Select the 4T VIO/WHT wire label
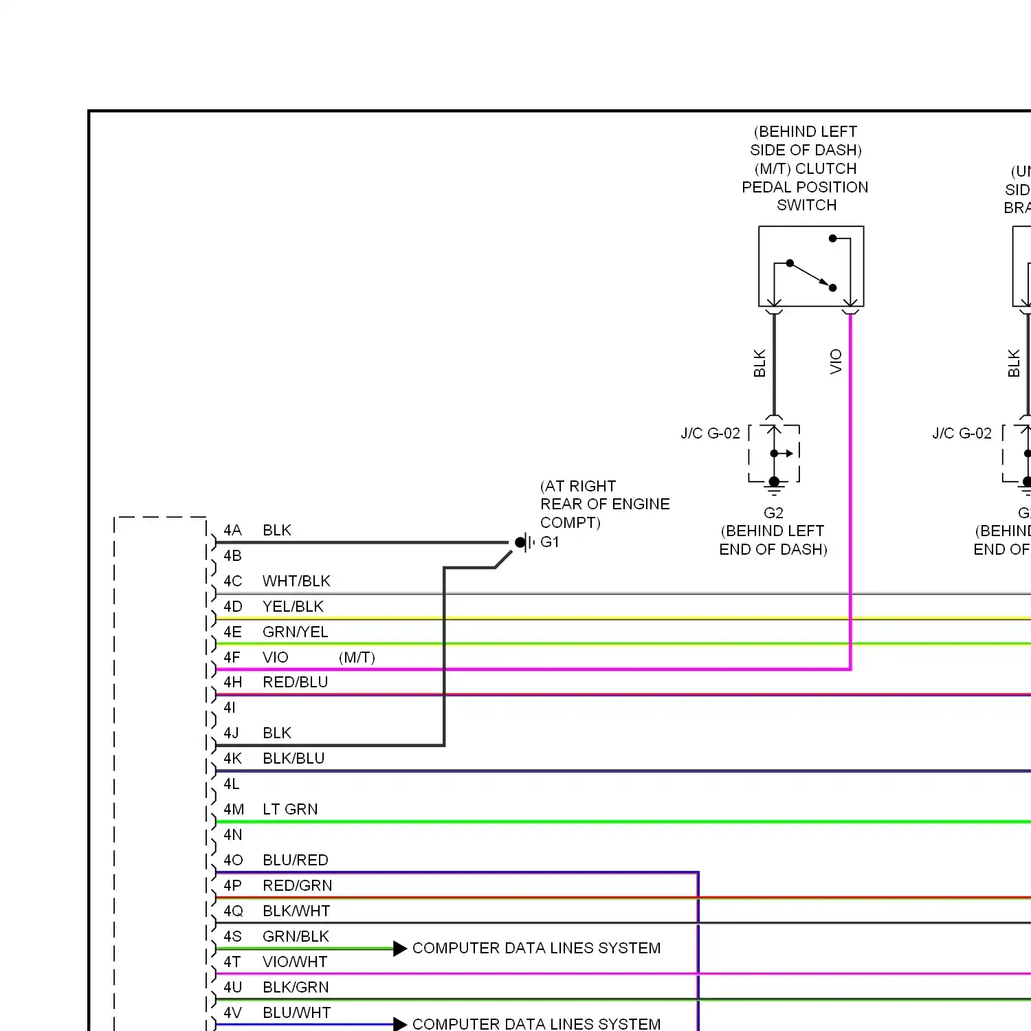The height and width of the screenshot is (1031, 1031). [275, 962]
